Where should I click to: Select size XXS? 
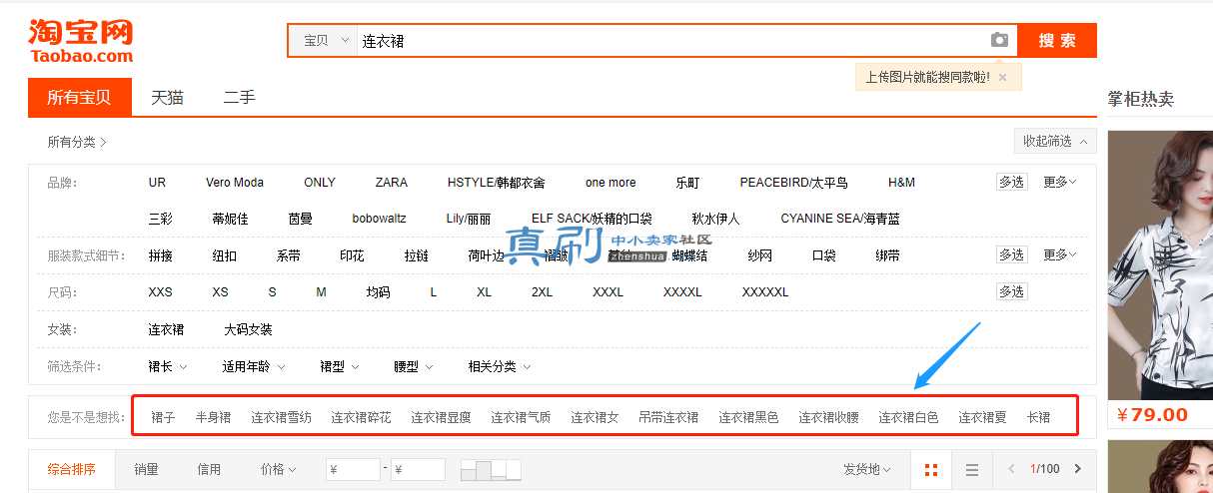[x=160, y=292]
